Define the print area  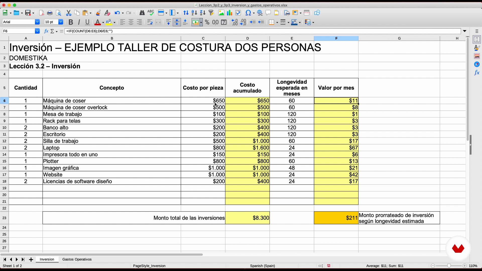point(287,13)
